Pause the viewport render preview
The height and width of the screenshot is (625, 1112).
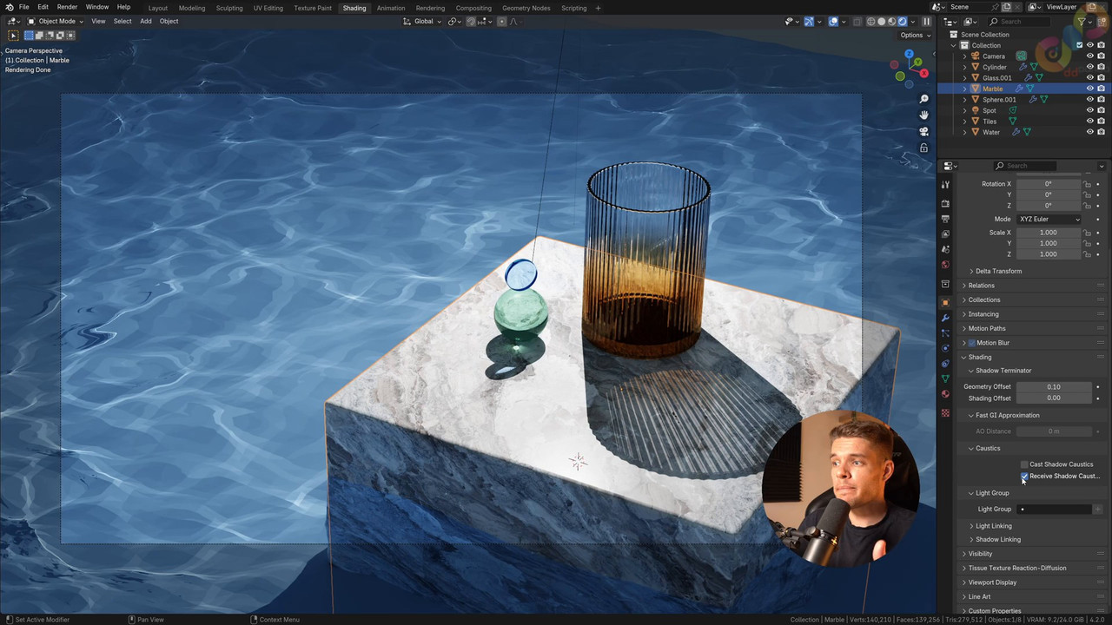926,22
